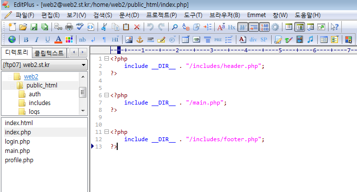Toggle the document selector icon
The image size is (357, 192).
tap(289, 27)
